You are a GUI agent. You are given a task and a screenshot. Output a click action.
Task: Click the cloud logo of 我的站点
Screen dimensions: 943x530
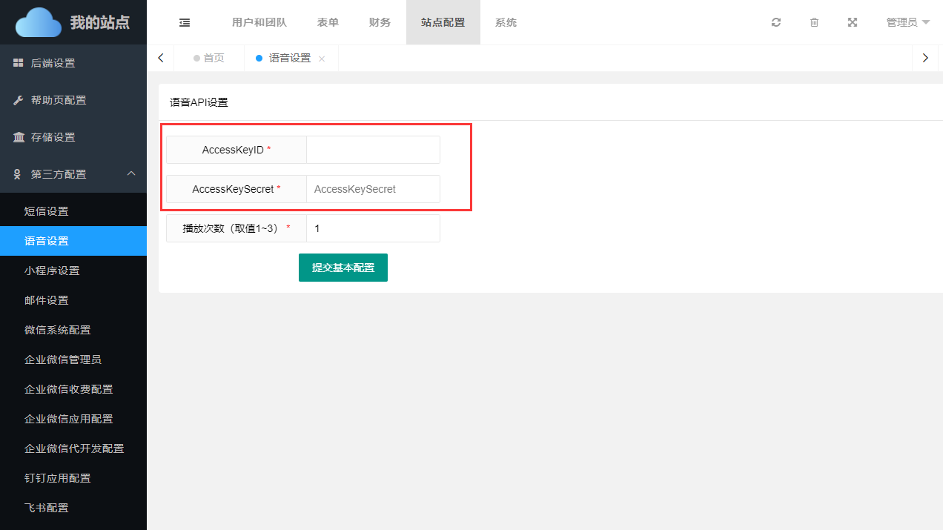coord(39,22)
